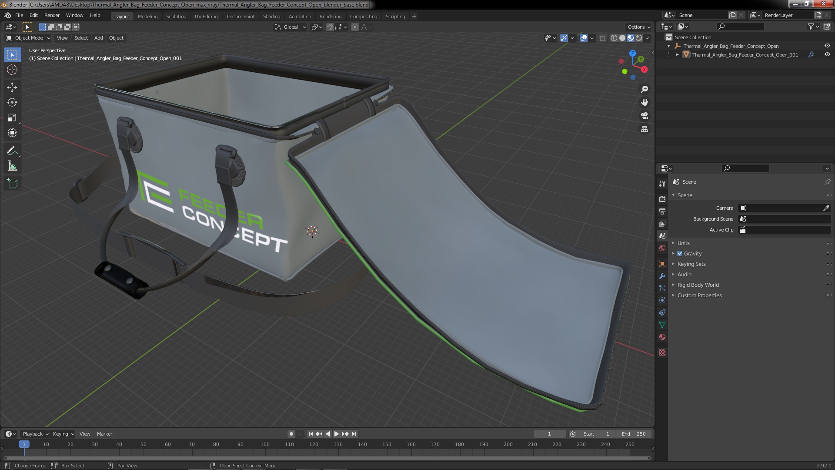Image resolution: width=835 pixels, height=470 pixels.
Task: Switch to the Shading workspace tab
Action: [271, 17]
